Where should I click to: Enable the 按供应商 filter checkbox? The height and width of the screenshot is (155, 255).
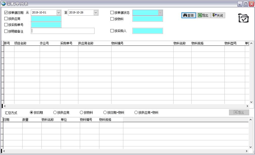(x=6, y=19)
